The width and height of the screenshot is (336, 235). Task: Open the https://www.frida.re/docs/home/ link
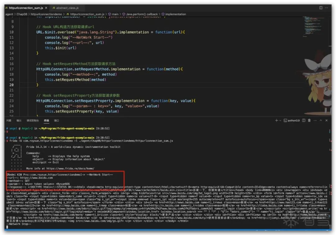click(x=70, y=169)
